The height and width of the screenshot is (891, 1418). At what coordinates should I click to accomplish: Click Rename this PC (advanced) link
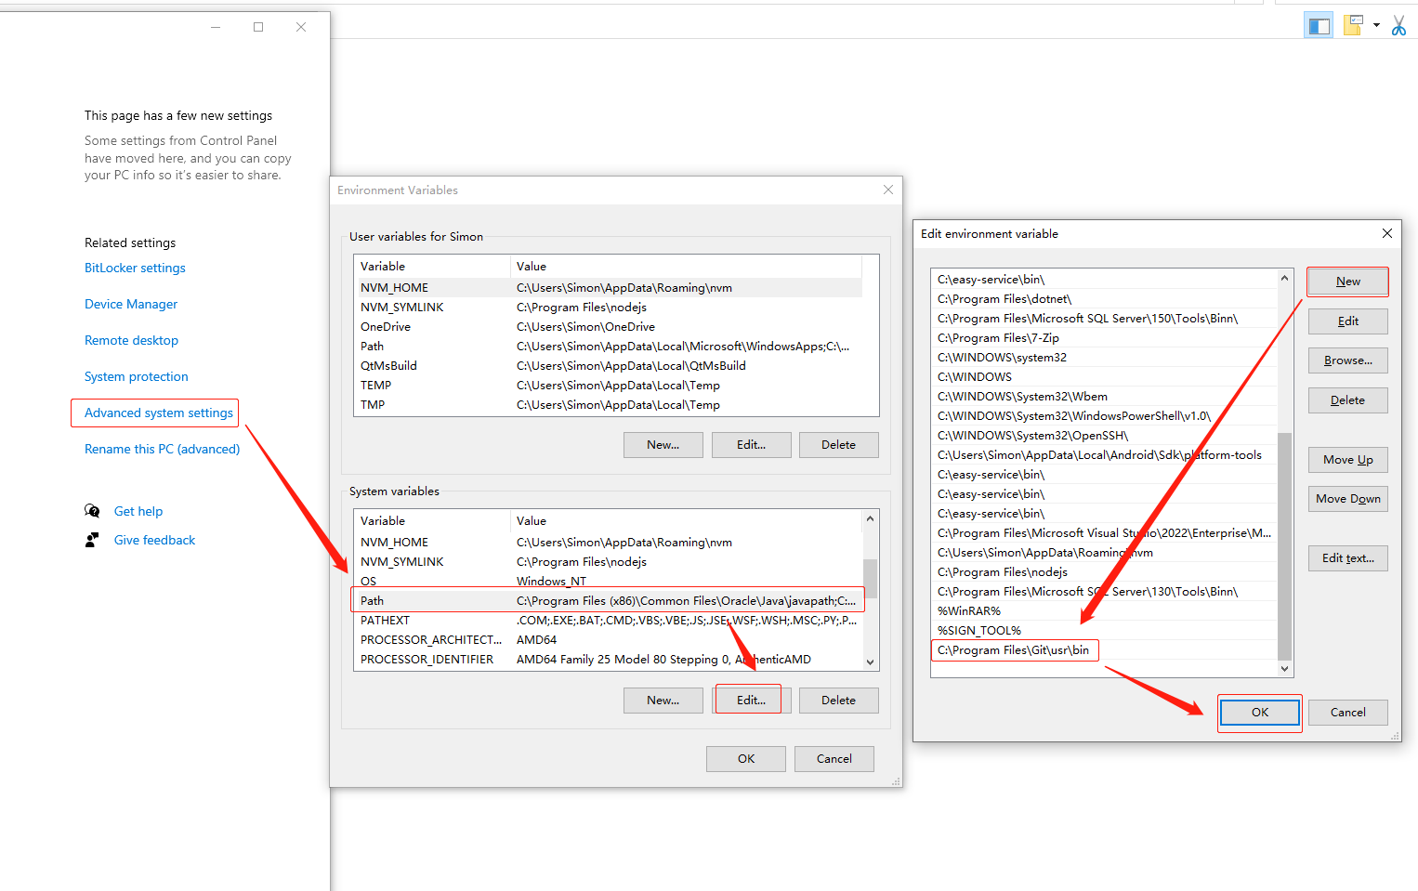point(162,449)
